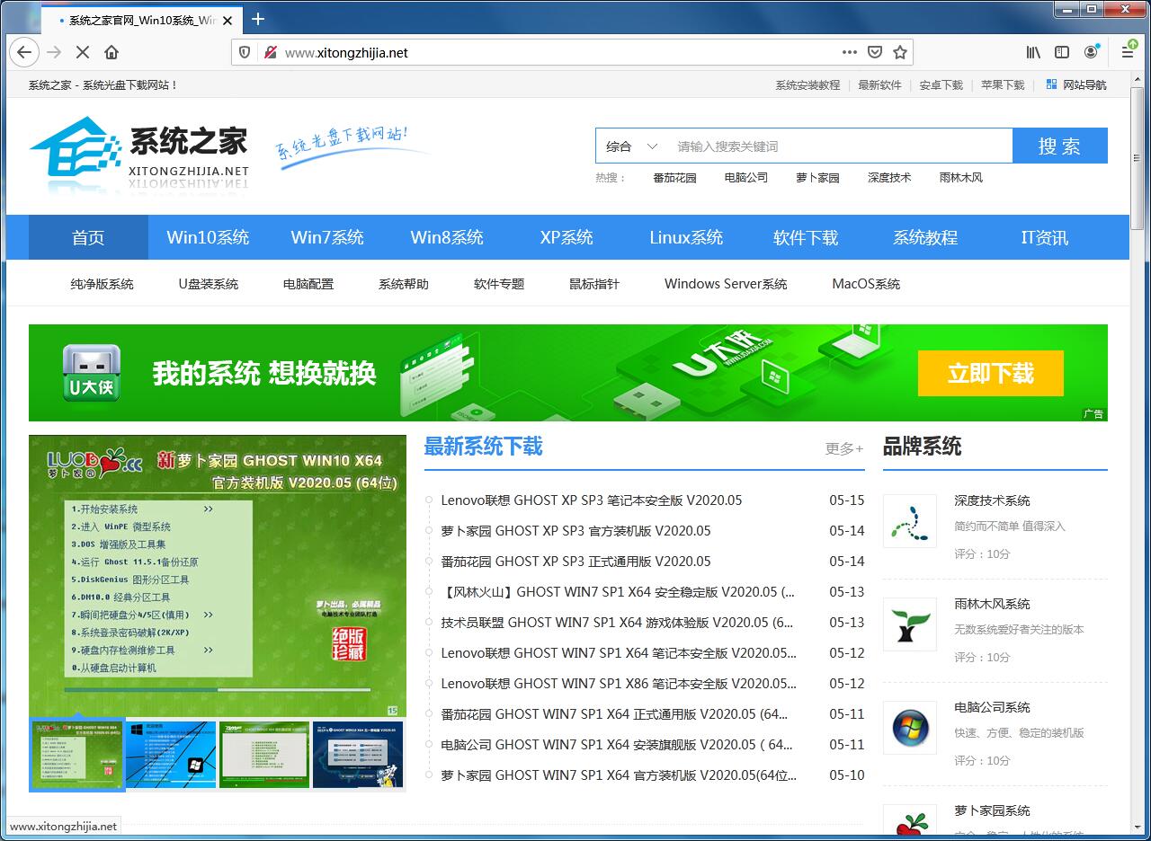Open the Firefox hamburger menu
The width and height of the screenshot is (1151, 841).
tap(1127, 52)
